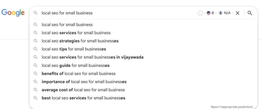Pick the "local seo strategies" suggestion
Screen dimensions: 262x109
[80, 41]
